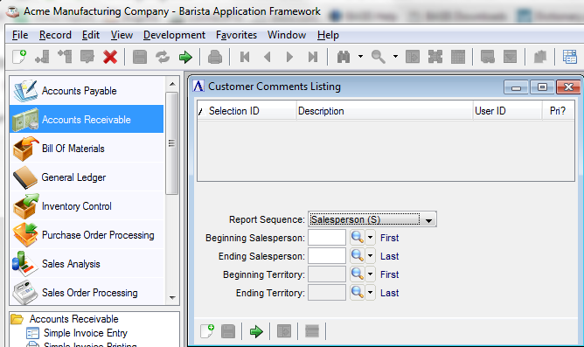Viewport: 584px width, 347px height.
Task: Open the toolbar magnifier dropdown arrow
Action: 395,57
